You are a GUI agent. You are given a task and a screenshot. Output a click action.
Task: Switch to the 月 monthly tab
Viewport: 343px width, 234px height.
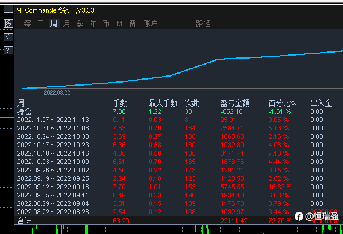tap(66, 23)
